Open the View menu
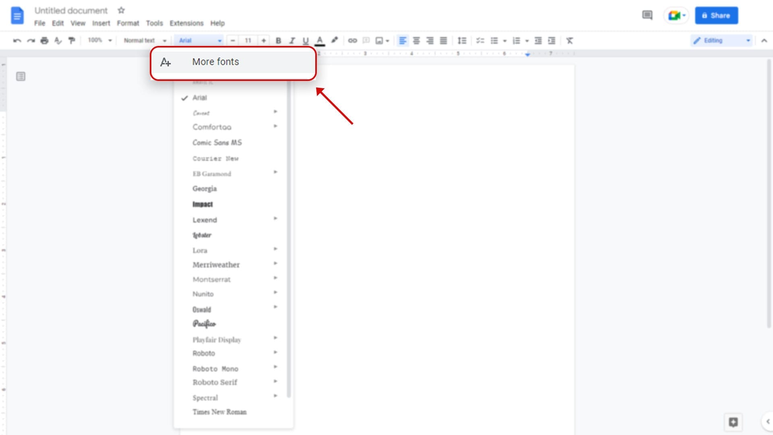Image resolution: width=773 pixels, height=435 pixels. pyautogui.click(x=78, y=23)
